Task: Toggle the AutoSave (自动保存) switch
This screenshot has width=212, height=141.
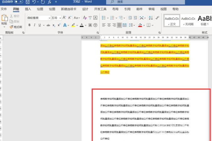Action: pyautogui.click(x=18, y=2)
